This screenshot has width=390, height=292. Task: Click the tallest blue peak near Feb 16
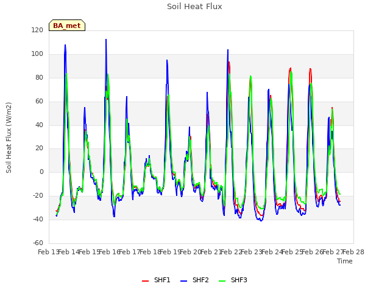tap(106, 40)
